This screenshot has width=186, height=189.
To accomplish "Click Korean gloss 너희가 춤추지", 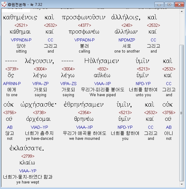I will pyautogui.click(x=39, y=133).
